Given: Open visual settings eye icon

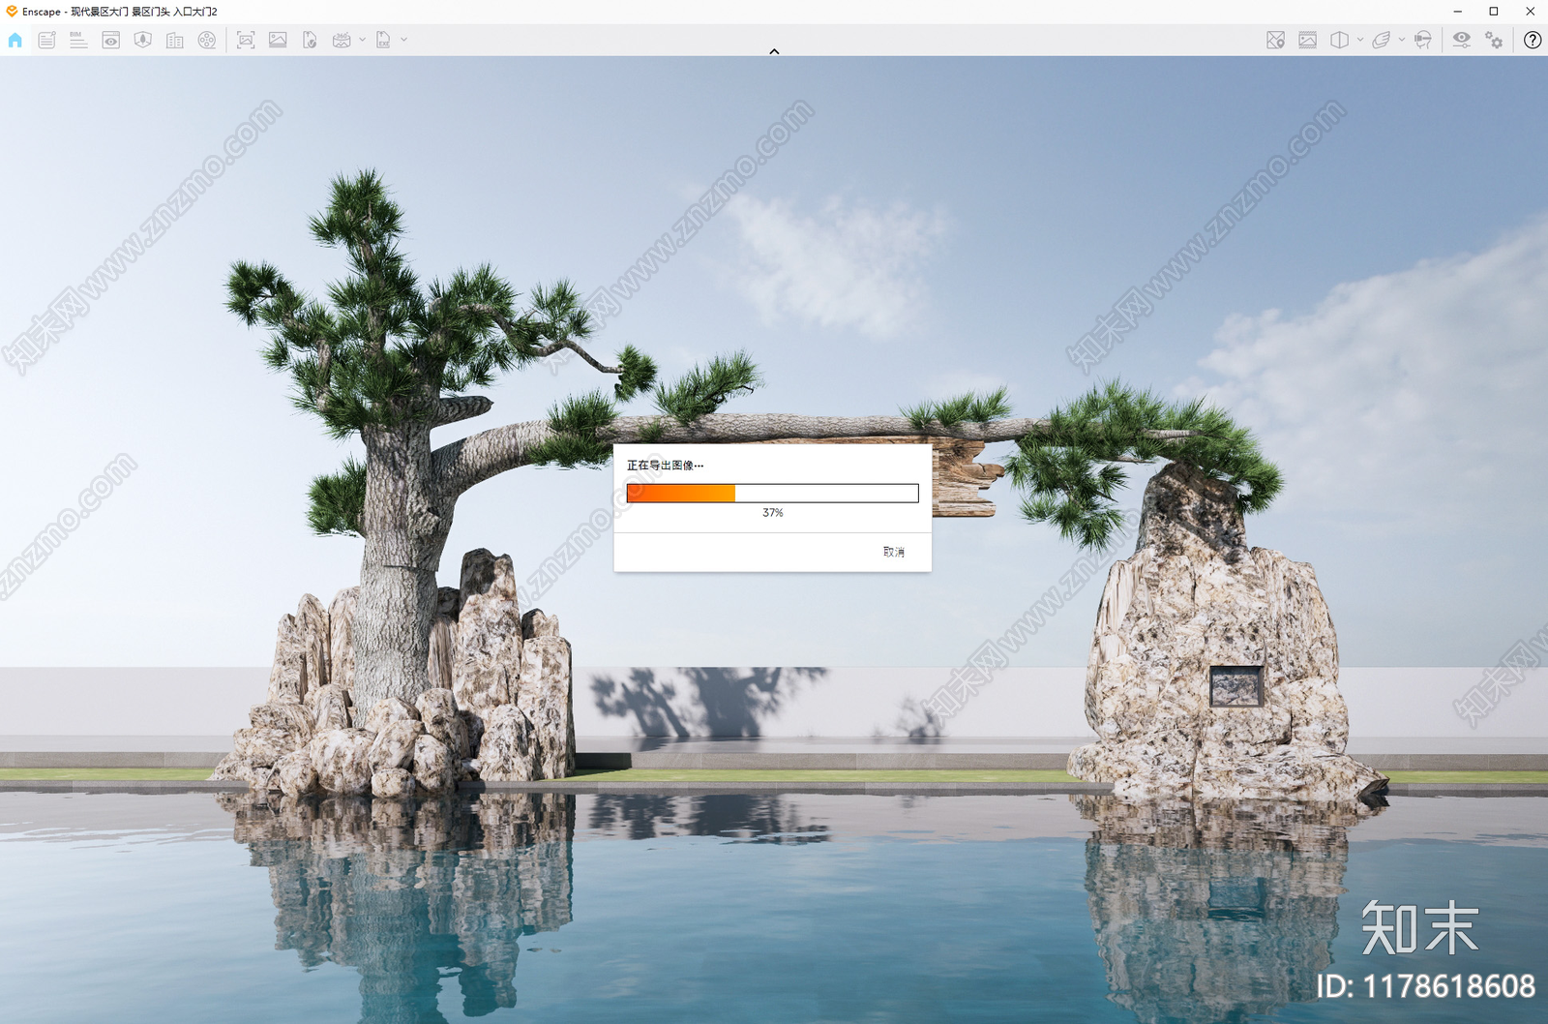Looking at the screenshot, I should pos(1462,40).
